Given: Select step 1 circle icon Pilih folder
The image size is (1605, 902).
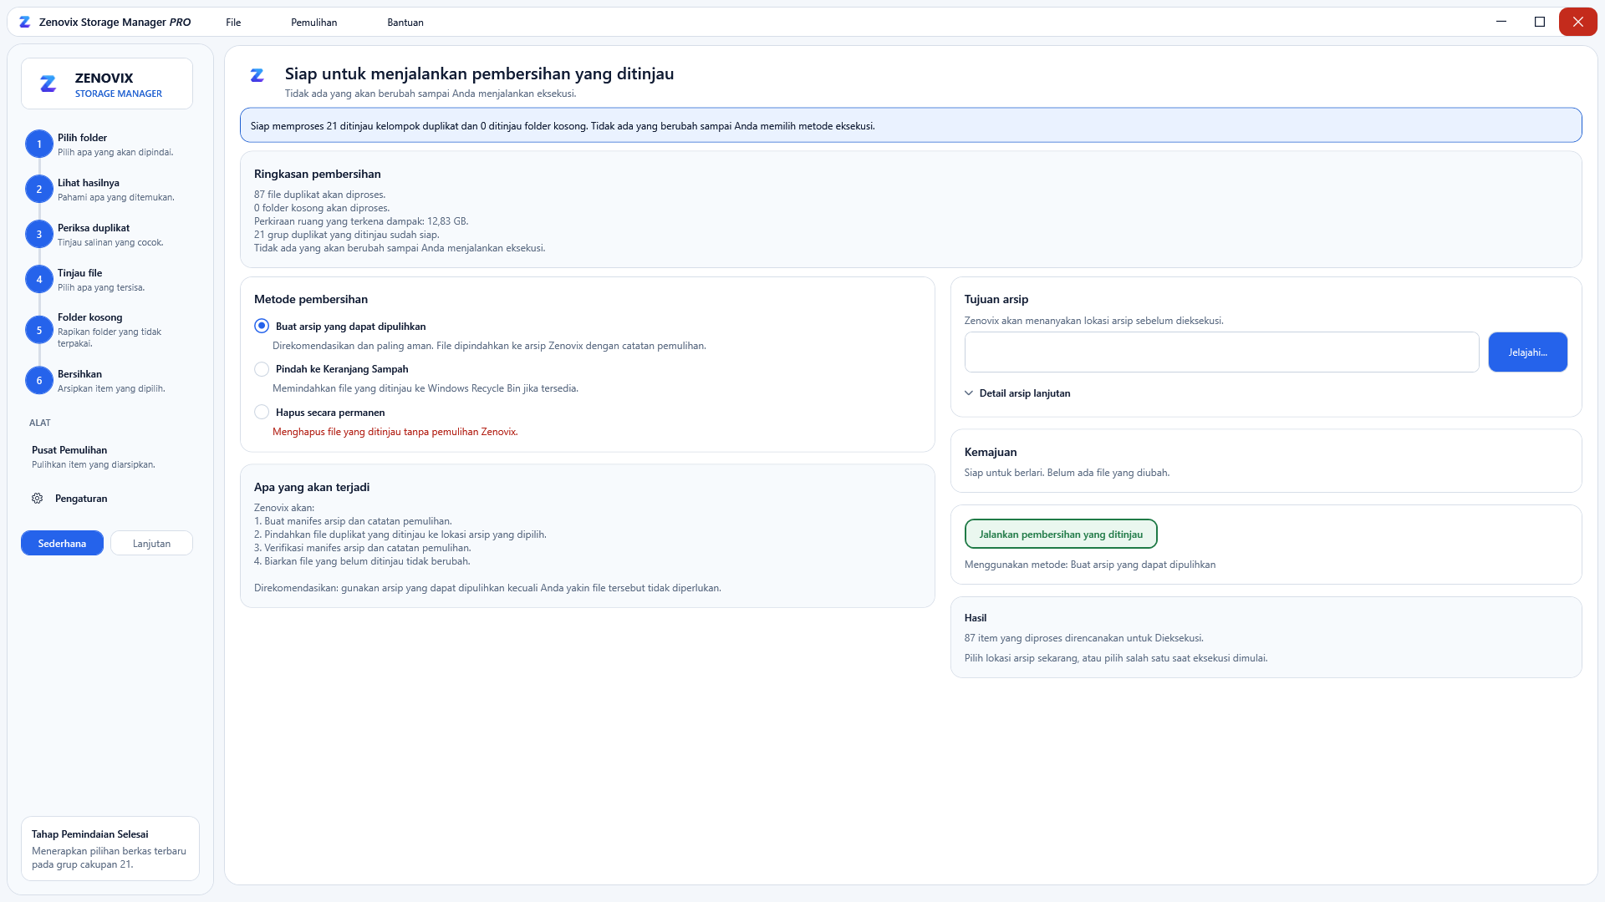Looking at the screenshot, I should (x=38, y=144).
